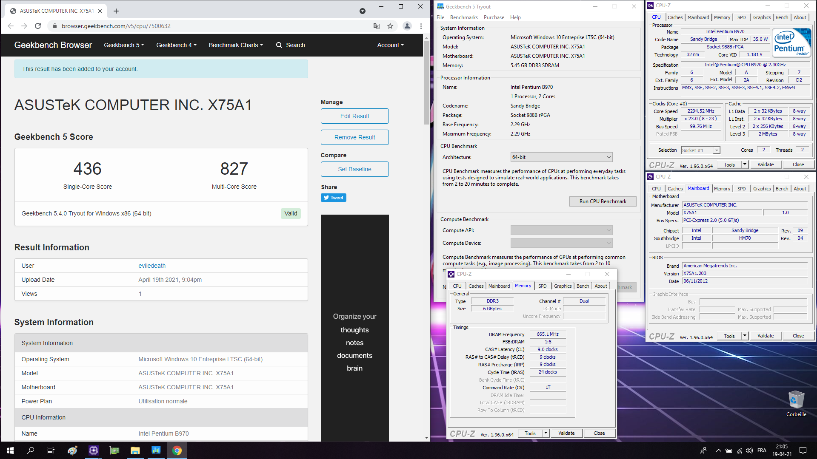817x459 pixels.
Task: Click Validate in CPU-Z CPU window
Action: tap(766, 164)
